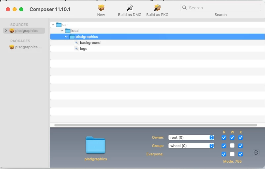The image size is (265, 169).
Task: Click the magnifying glass search icon
Action: coord(184,8)
